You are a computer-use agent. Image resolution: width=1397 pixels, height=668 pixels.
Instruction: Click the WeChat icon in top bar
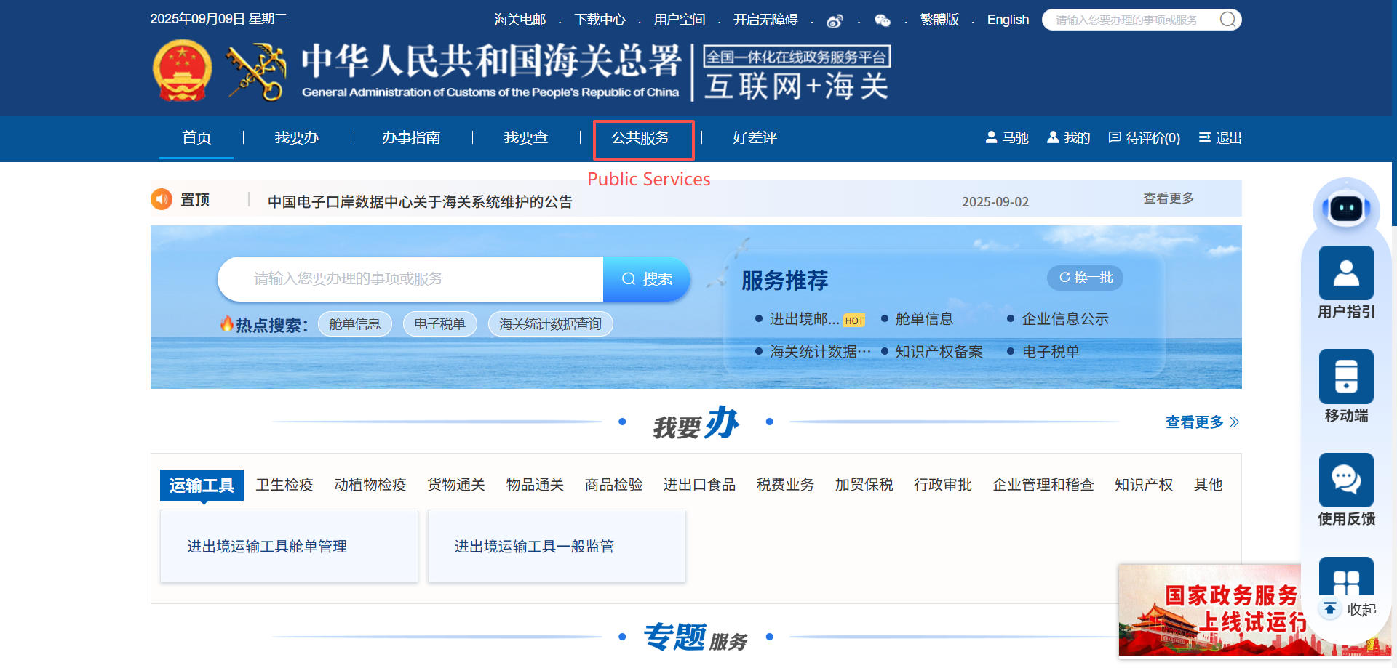point(882,20)
